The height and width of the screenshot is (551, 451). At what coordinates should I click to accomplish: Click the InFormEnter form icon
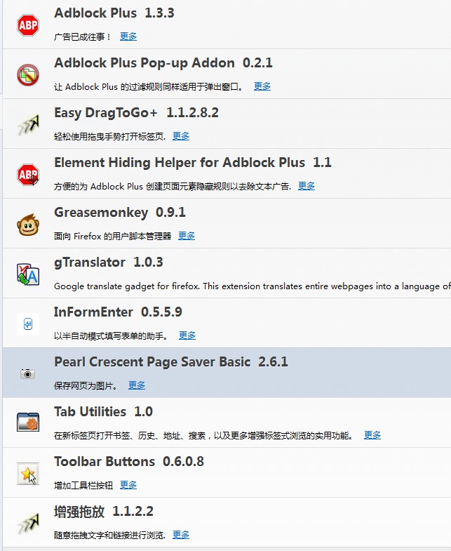pos(28,324)
